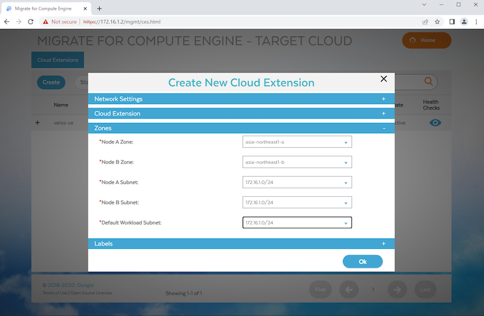
Task: Close the Create New Cloud Extension dialog
Action: pos(383,79)
